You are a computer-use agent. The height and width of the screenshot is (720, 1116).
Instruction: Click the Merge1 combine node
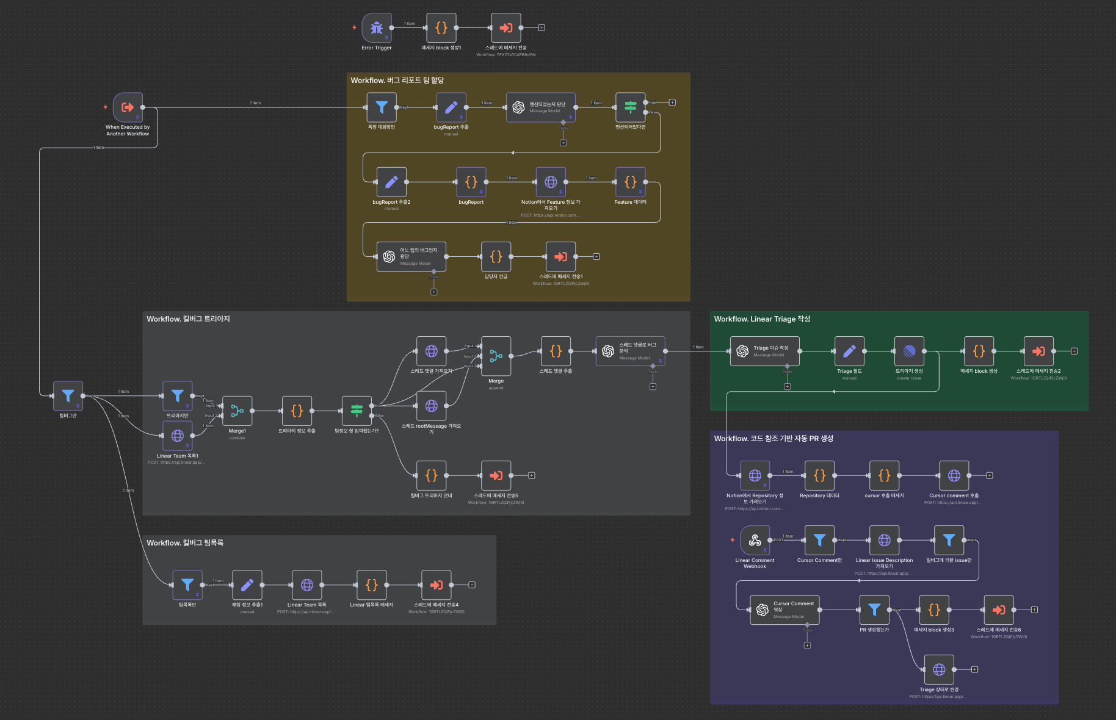tap(237, 411)
